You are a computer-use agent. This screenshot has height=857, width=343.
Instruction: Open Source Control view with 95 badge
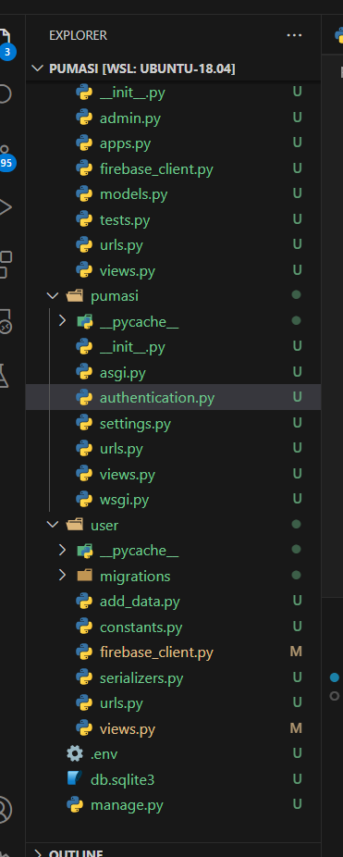click(x=6, y=156)
